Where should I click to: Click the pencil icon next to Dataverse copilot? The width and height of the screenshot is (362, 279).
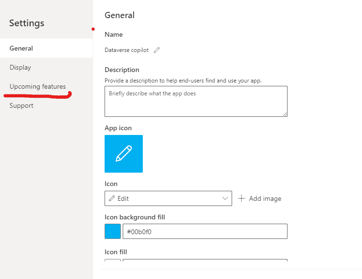[x=157, y=50]
